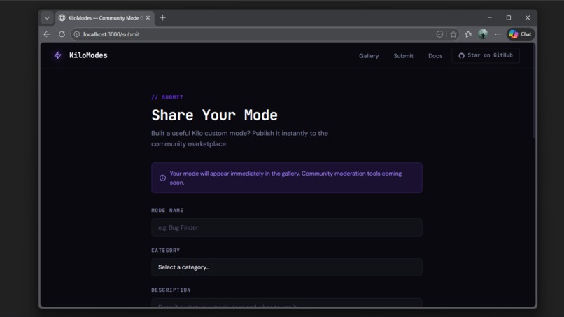564x317 pixels.
Task: View site info icon beside localhost address
Action: tap(76, 34)
